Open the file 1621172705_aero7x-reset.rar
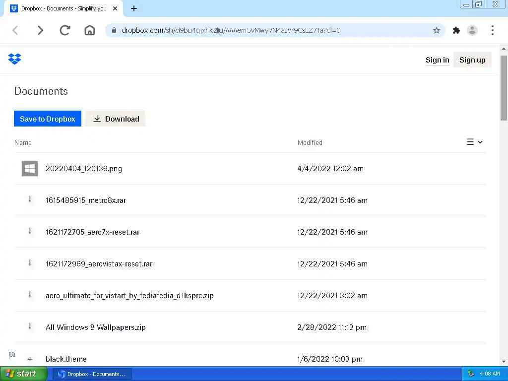 (93, 232)
